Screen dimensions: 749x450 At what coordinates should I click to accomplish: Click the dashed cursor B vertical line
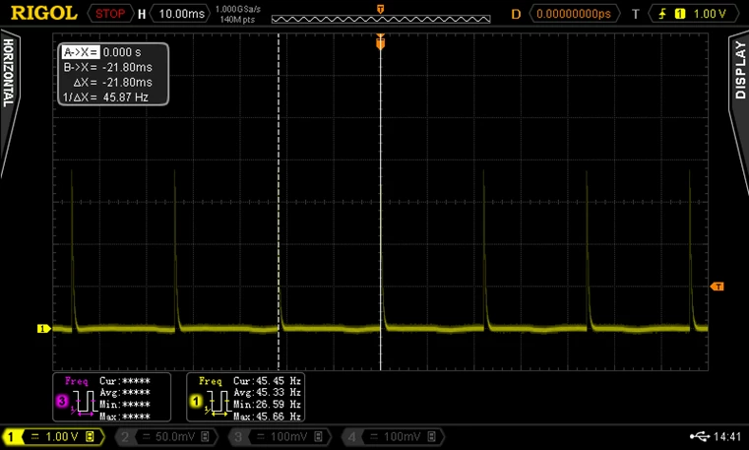[x=279, y=201]
